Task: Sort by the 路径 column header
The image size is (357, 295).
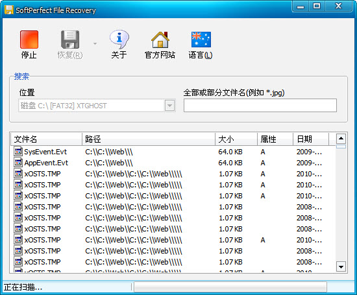Action: [x=149, y=139]
